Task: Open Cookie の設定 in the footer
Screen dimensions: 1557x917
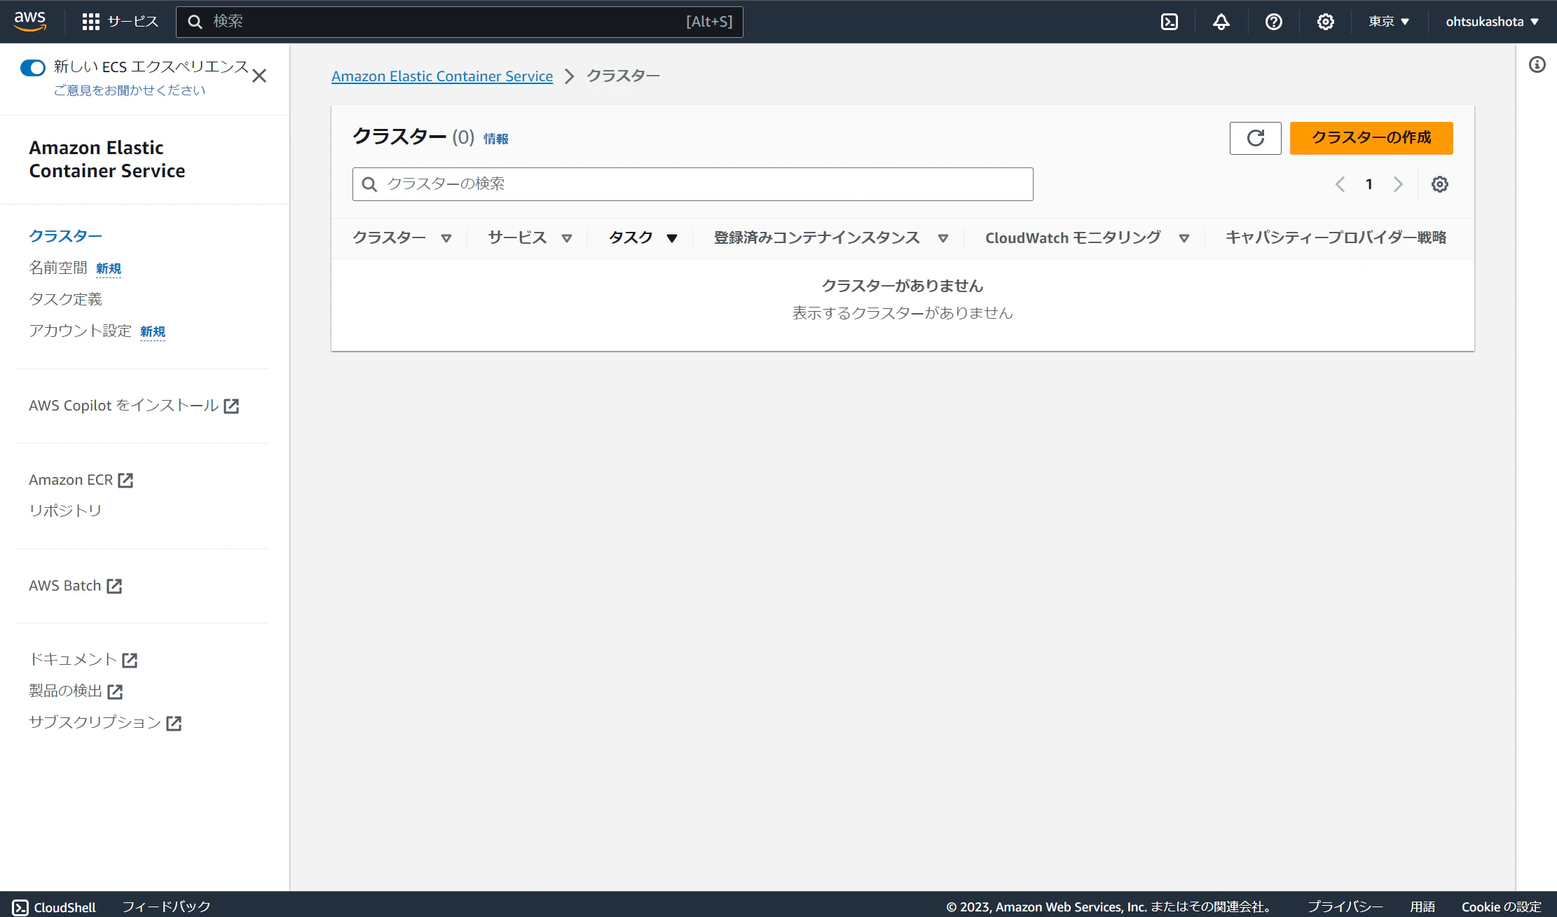Action: (x=1502, y=906)
